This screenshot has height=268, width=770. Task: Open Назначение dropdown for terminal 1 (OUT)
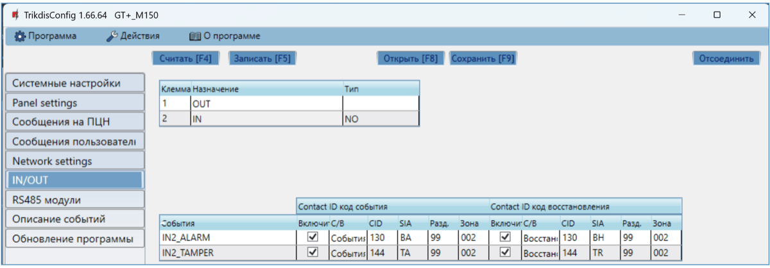click(x=266, y=104)
